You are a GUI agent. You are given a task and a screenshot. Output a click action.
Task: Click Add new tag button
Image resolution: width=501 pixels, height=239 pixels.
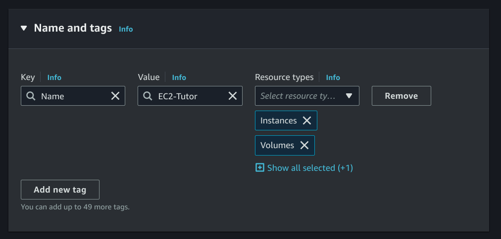pos(60,190)
